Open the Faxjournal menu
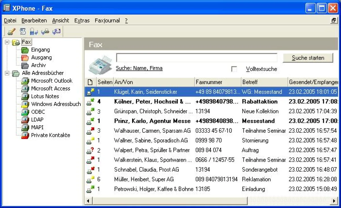The width and height of the screenshot is (341, 208). [107, 20]
